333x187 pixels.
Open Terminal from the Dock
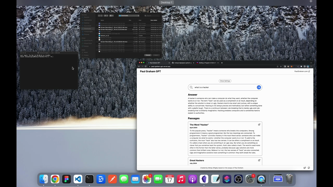point(89,179)
